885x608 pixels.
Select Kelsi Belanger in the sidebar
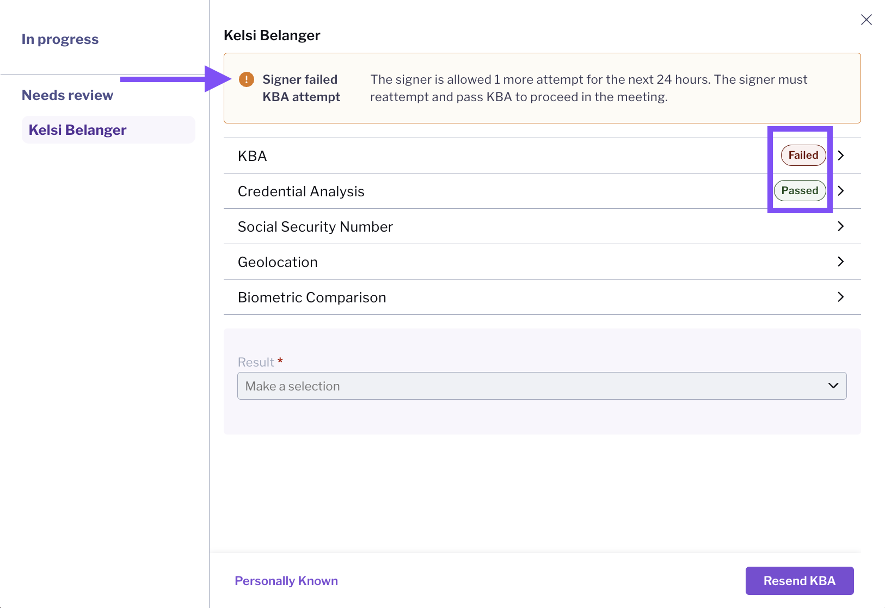click(x=78, y=129)
